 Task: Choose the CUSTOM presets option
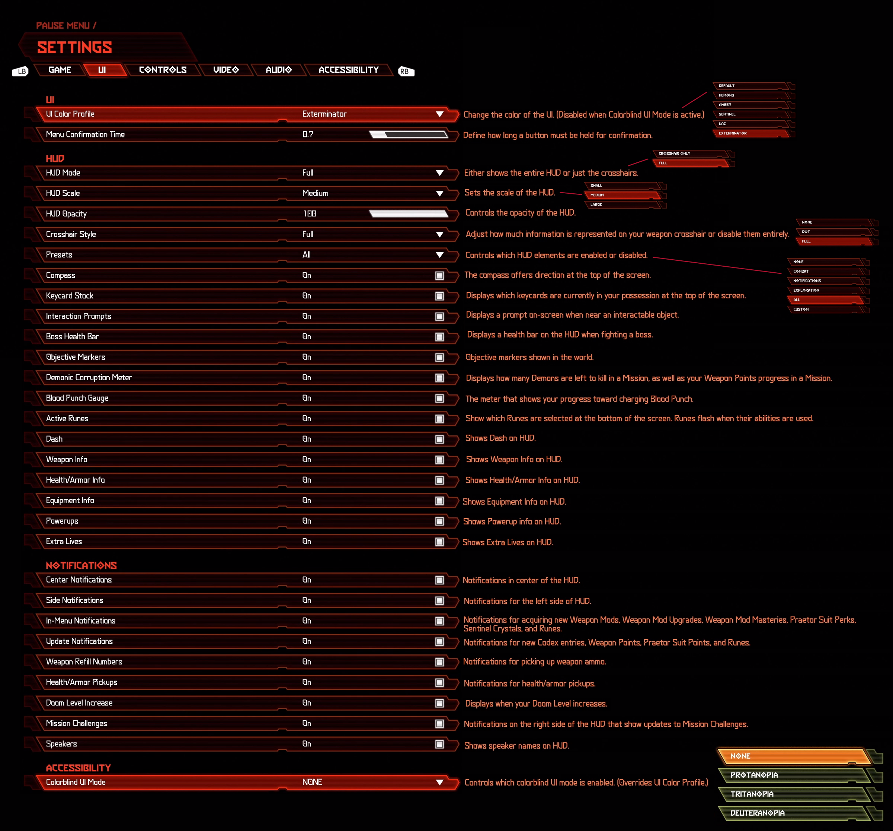click(x=826, y=310)
